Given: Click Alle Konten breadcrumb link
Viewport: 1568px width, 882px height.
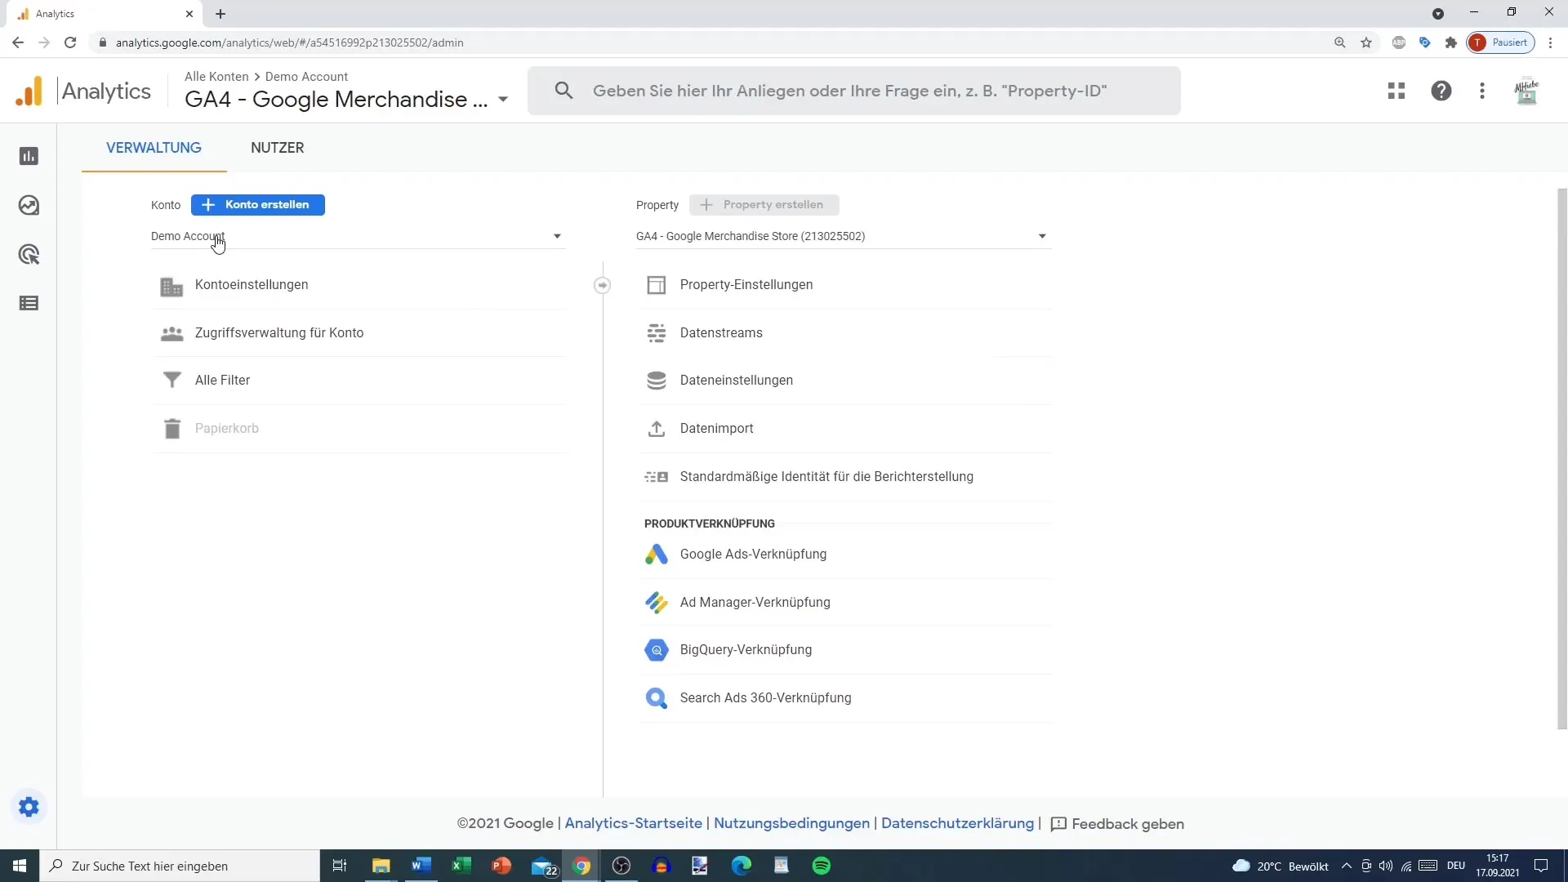Looking at the screenshot, I should pos(216,75).
